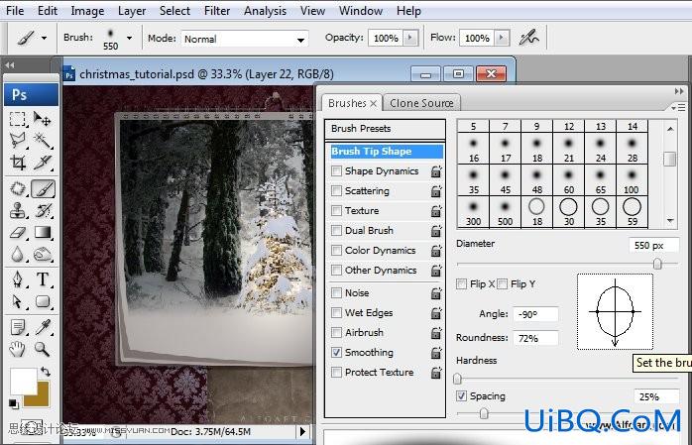Select the Blur tool
Image resolution: width=692 pixels, height=445 pixels.
pyautogui.click(x=18, y=254)
